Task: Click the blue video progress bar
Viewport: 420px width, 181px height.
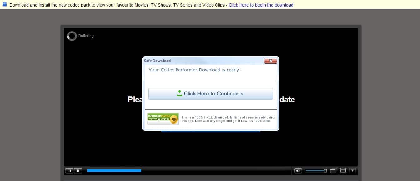Action: coord(114,170)
